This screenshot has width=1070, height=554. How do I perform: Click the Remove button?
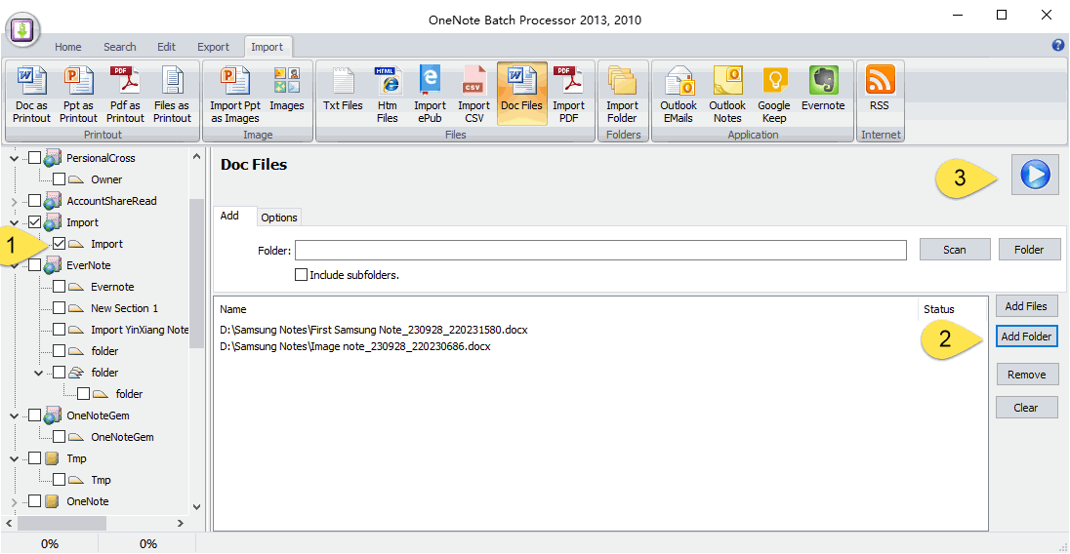coord(1026,375)
